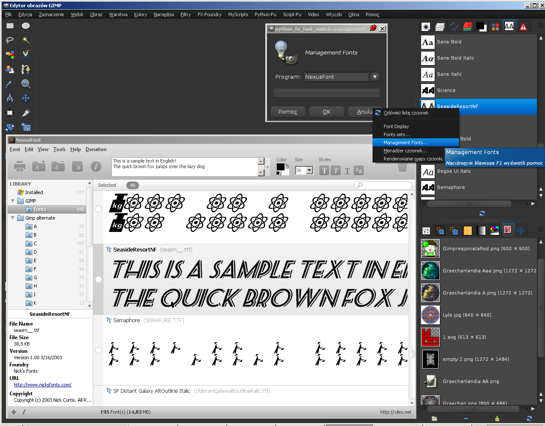Open the Channels dock tab
Viewport: 545px width, 426px height.
pos(468,27)
